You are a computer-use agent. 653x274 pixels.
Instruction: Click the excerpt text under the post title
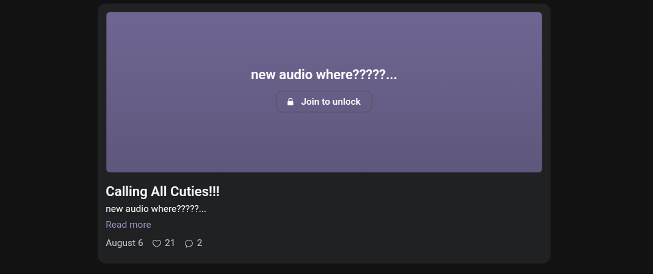click(x=156, y=209)
